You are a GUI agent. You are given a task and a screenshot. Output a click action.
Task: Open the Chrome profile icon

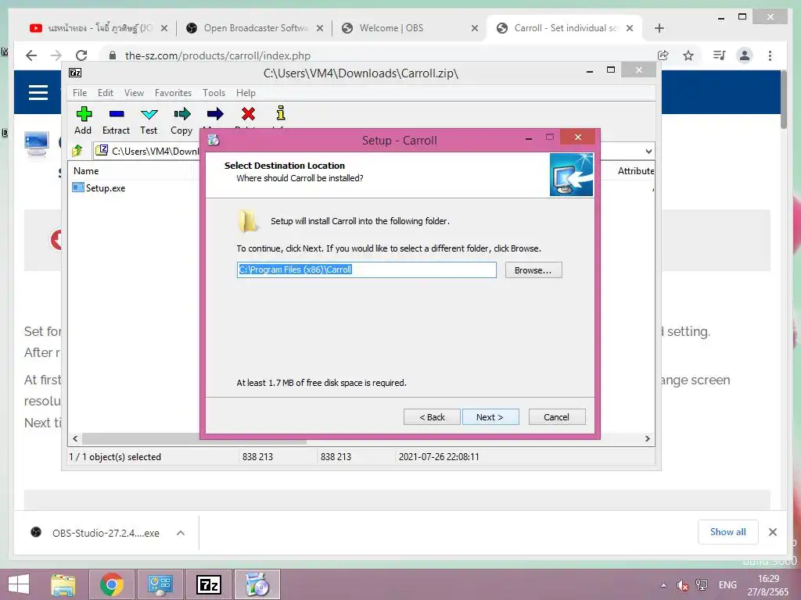(745, 55)
